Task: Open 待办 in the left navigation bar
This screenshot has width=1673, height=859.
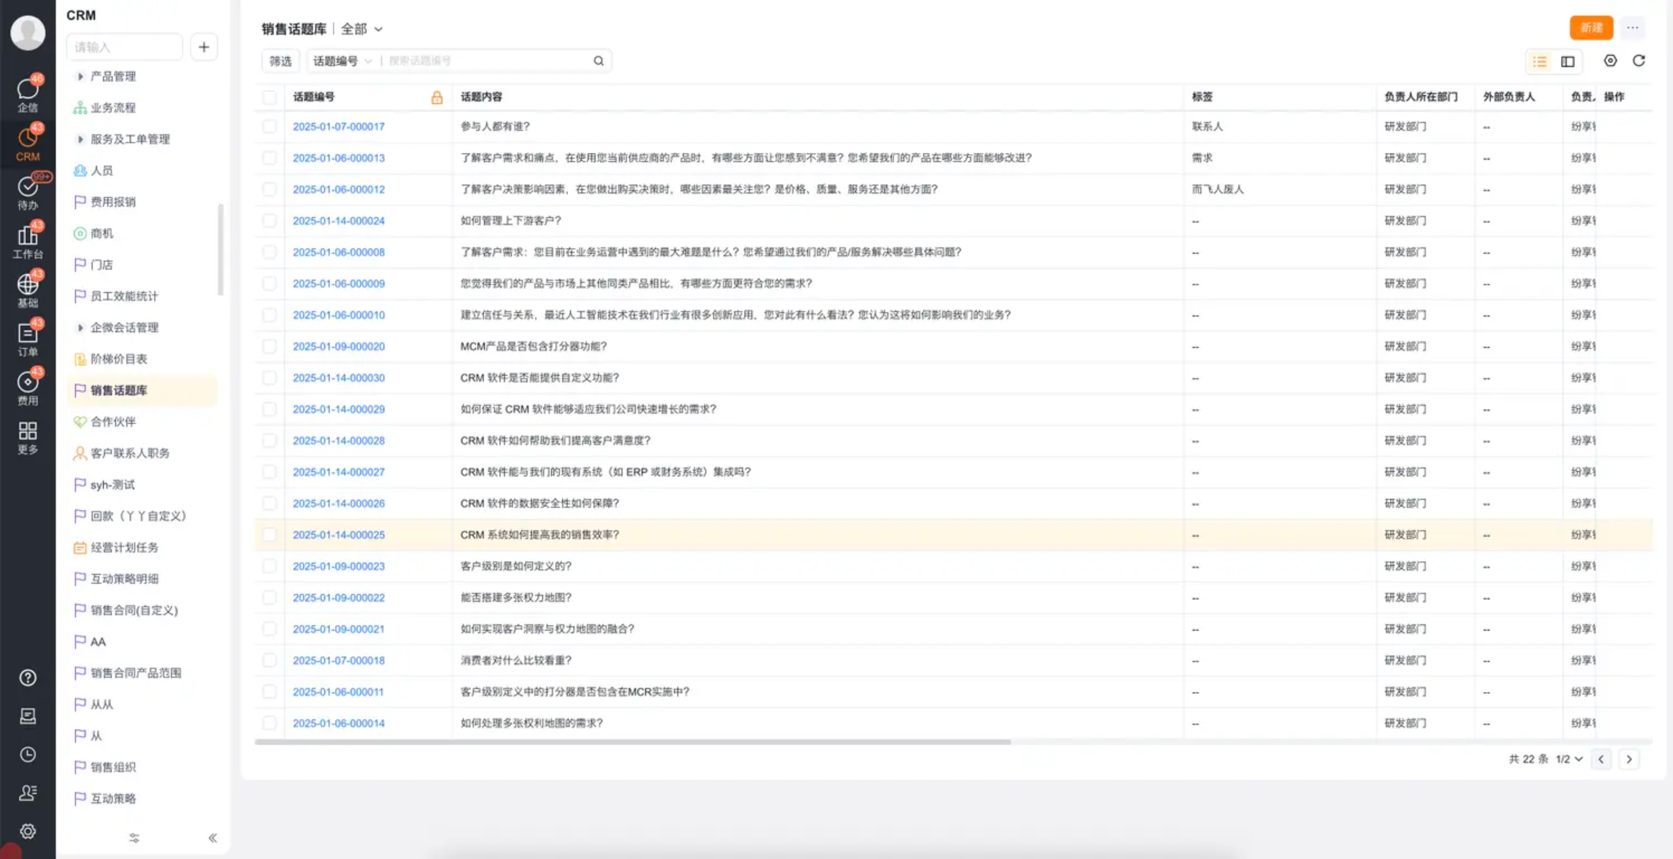Action: pos(27,192)
